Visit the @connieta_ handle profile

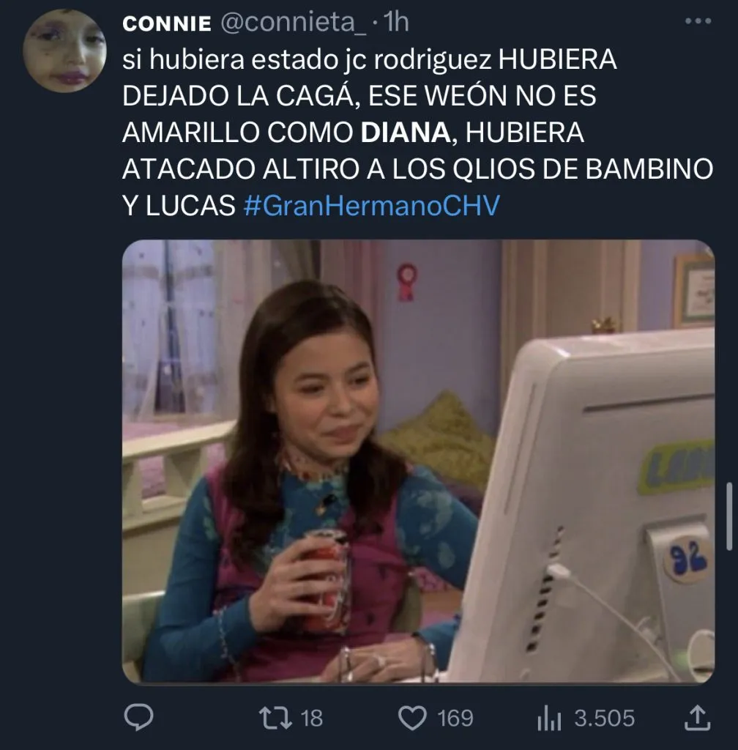pyautogui.click(x=293, y=22)
